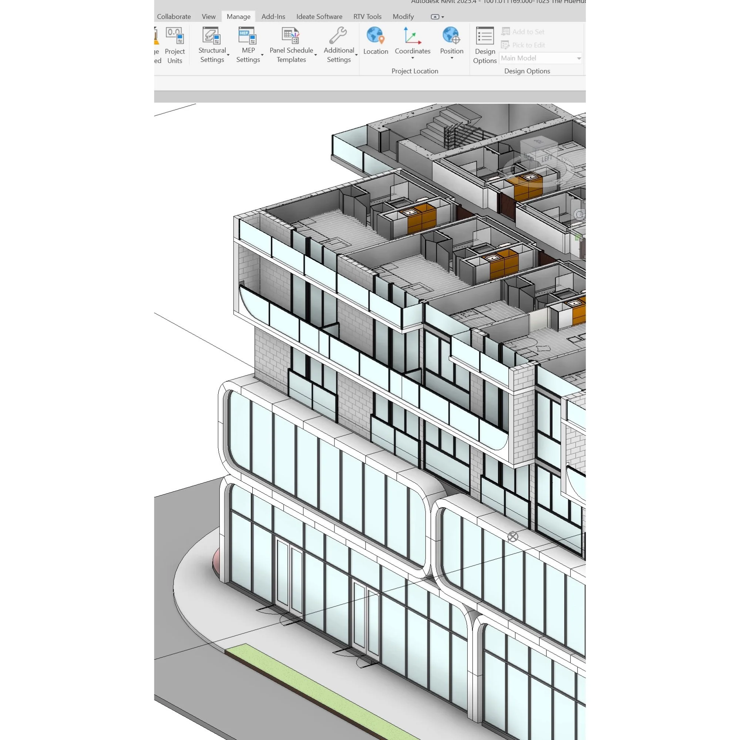Open the Ideate Software tab
The image size is (740, 740).
point(319,17)
